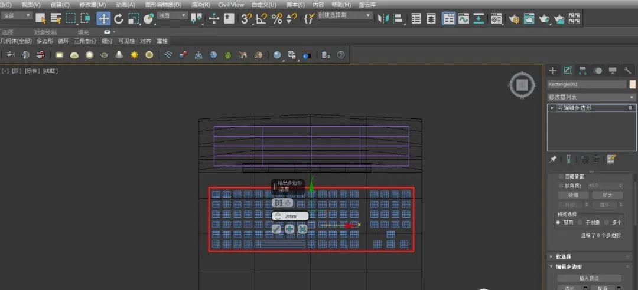Open the Curve Editor
Screen dimensions: 638x290
(x=464, y=18)
